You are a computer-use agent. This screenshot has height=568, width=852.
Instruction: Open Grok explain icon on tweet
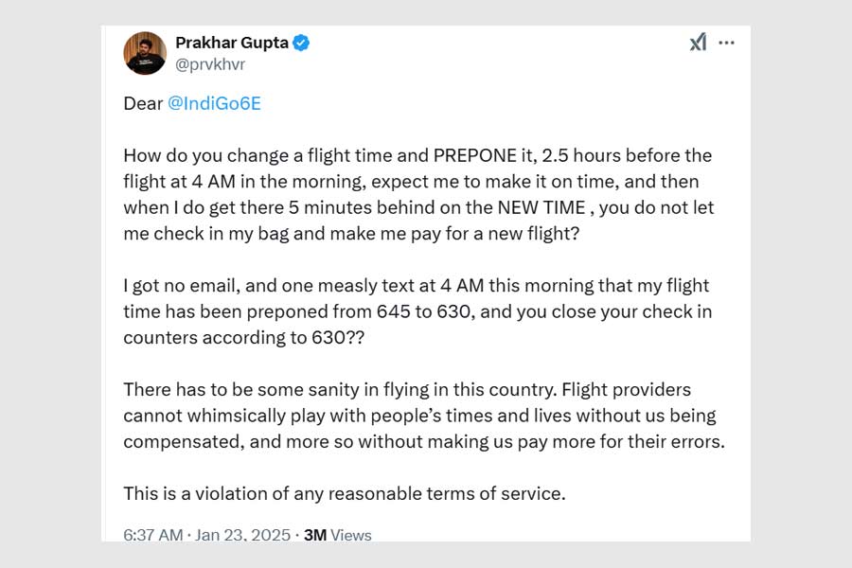(x=698, y=43)
